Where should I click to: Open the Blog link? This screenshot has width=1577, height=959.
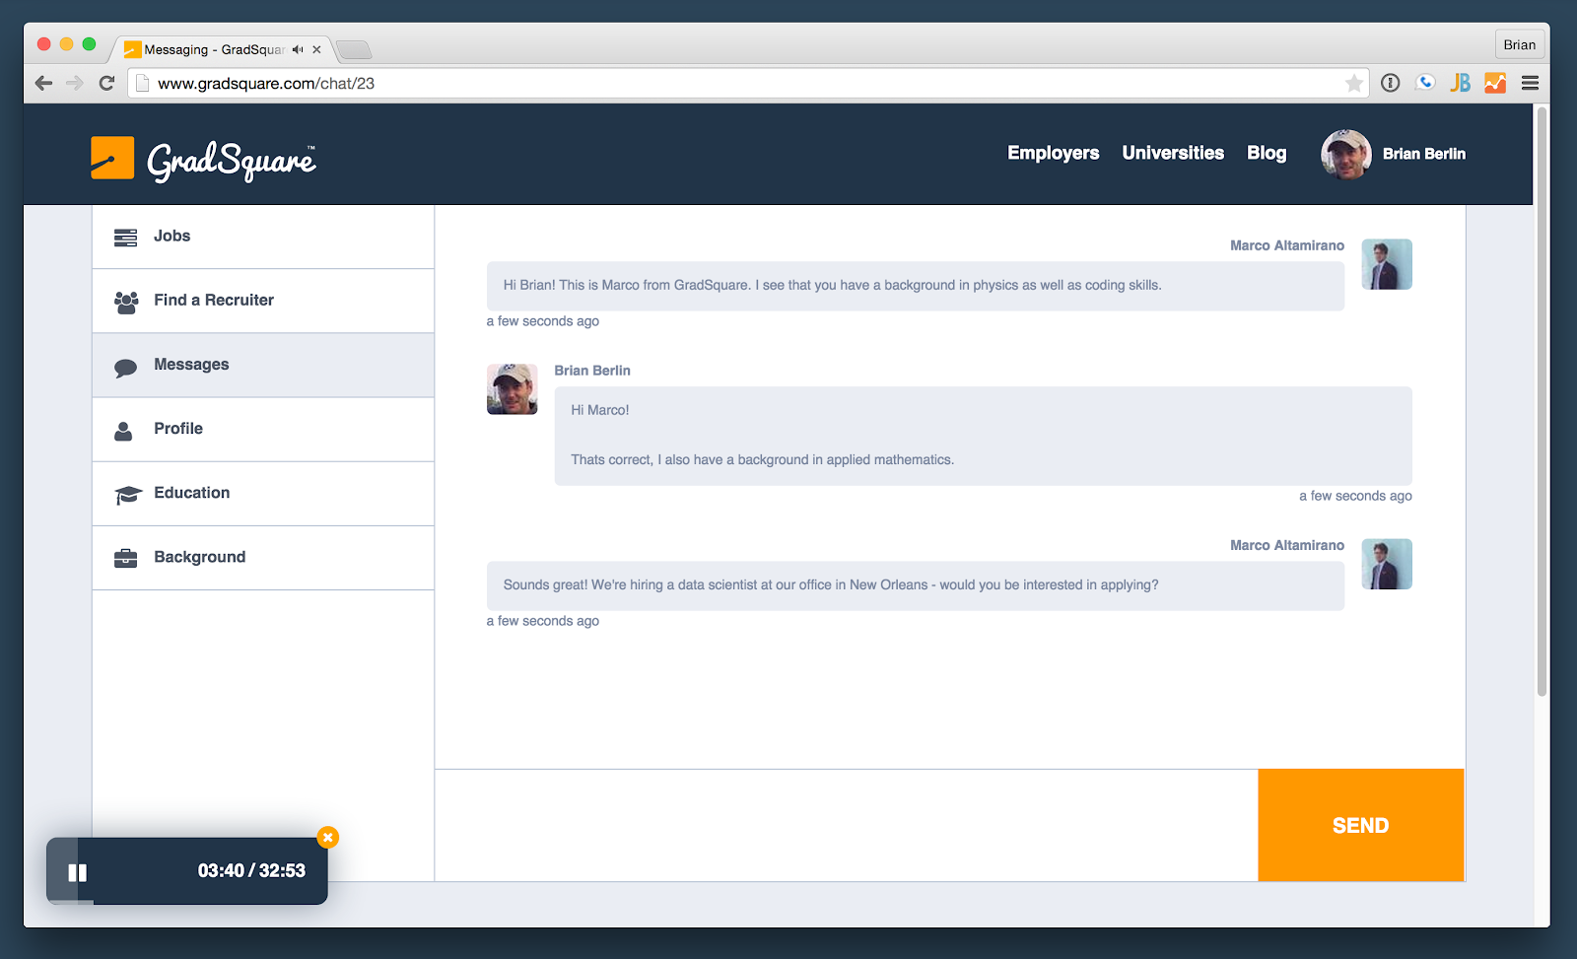tap(1267, 153)
